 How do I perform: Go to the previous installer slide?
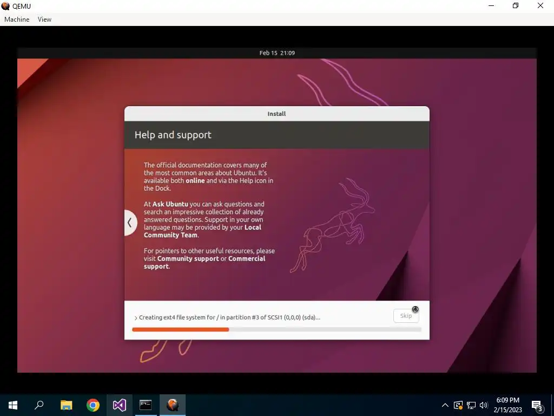tap(130, 223)
